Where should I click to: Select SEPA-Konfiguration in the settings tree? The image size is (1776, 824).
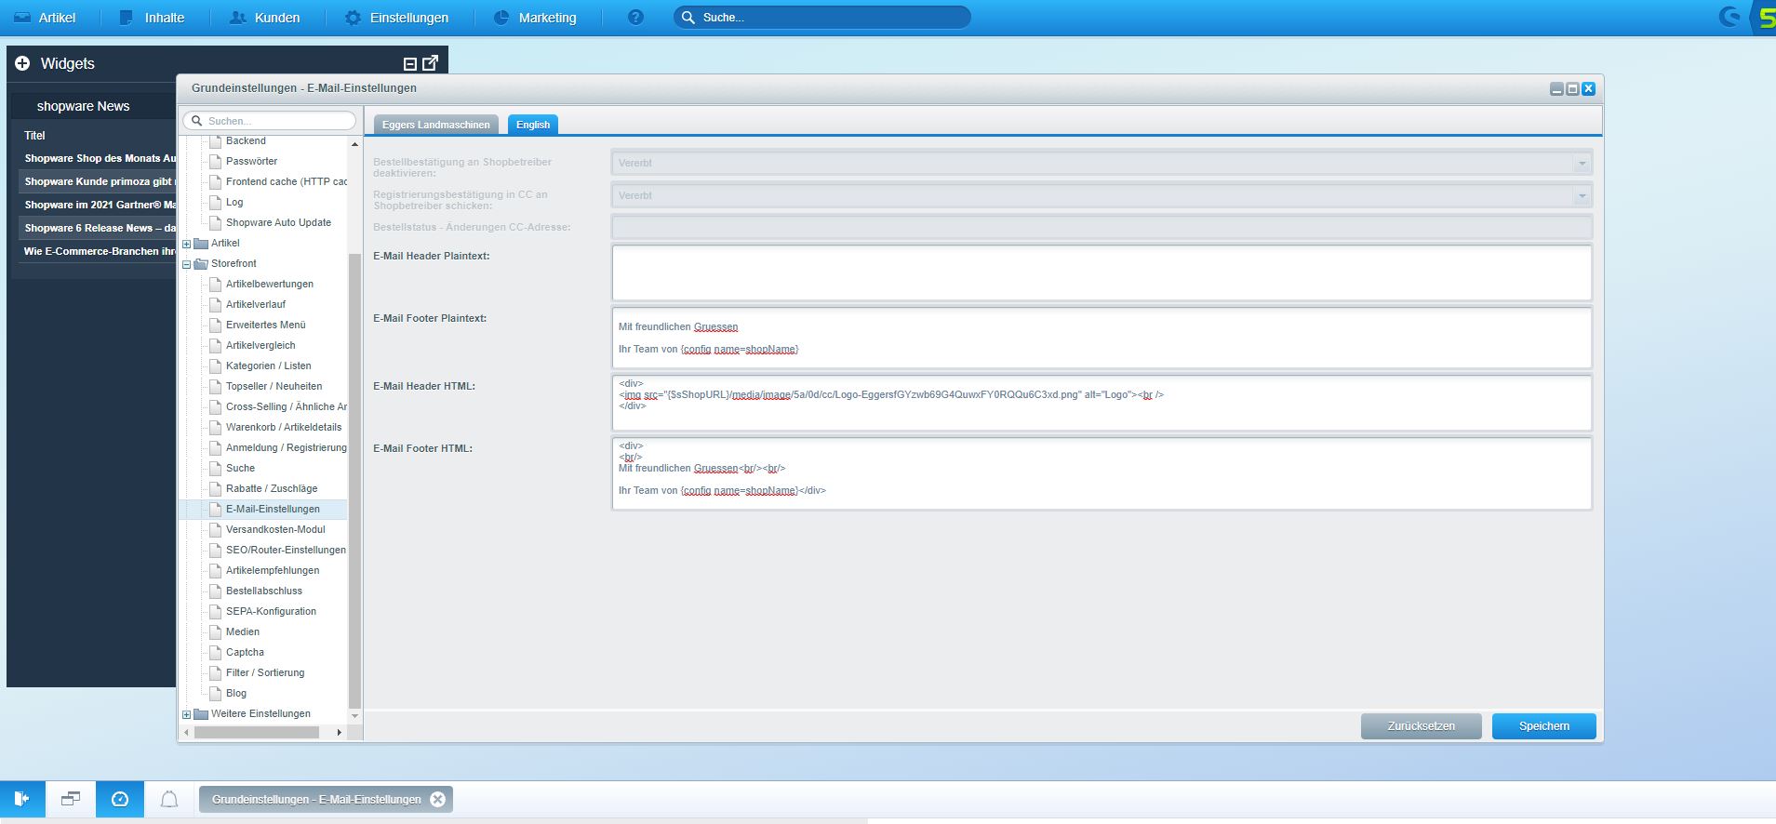click(271, 611)
